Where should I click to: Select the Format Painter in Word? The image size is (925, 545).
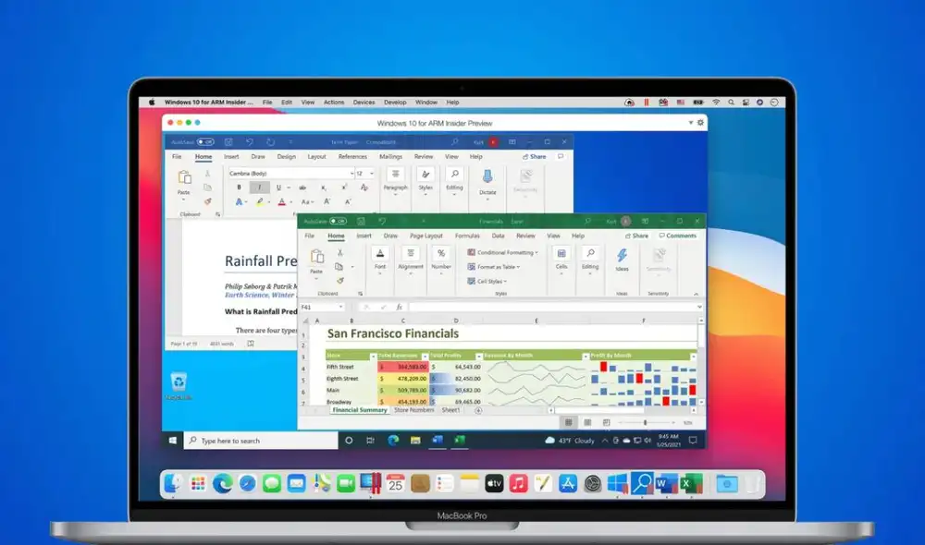[208, 199]
